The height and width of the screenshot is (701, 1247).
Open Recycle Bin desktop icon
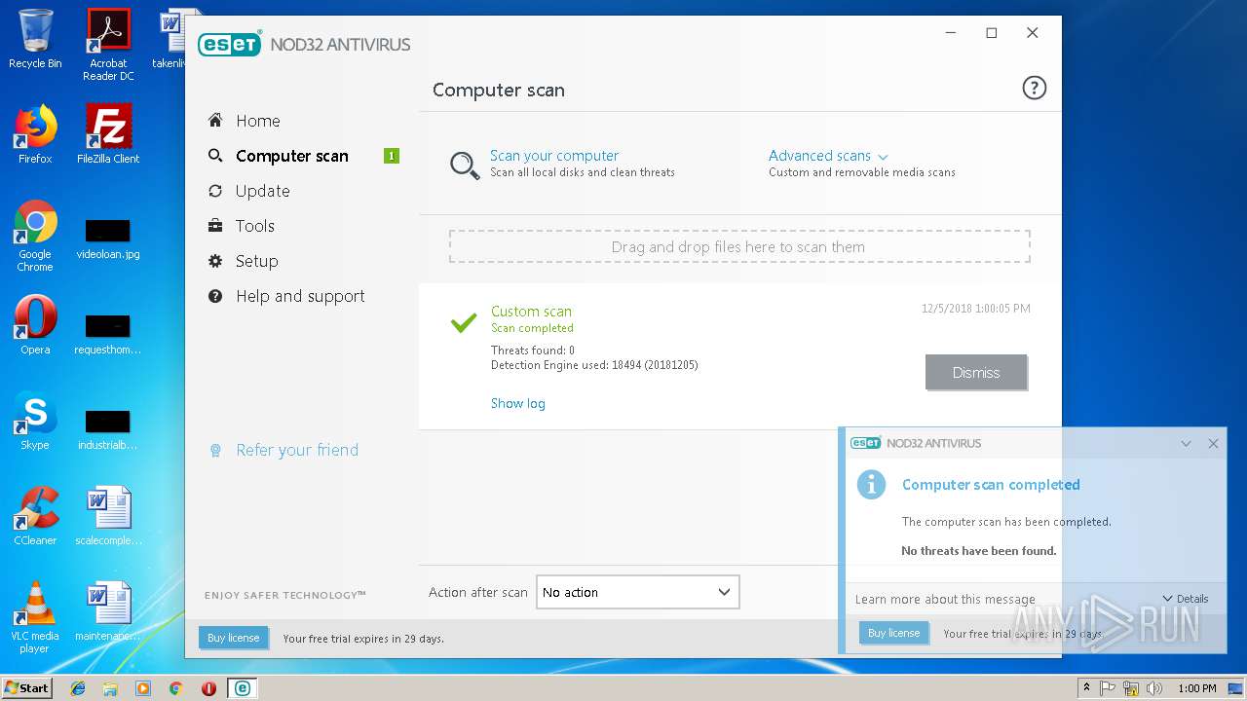35,39
